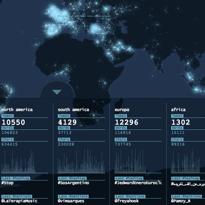Click the Last #hashtag label under south america
Viewport: 205px width, 205px height.
(72, 178)
